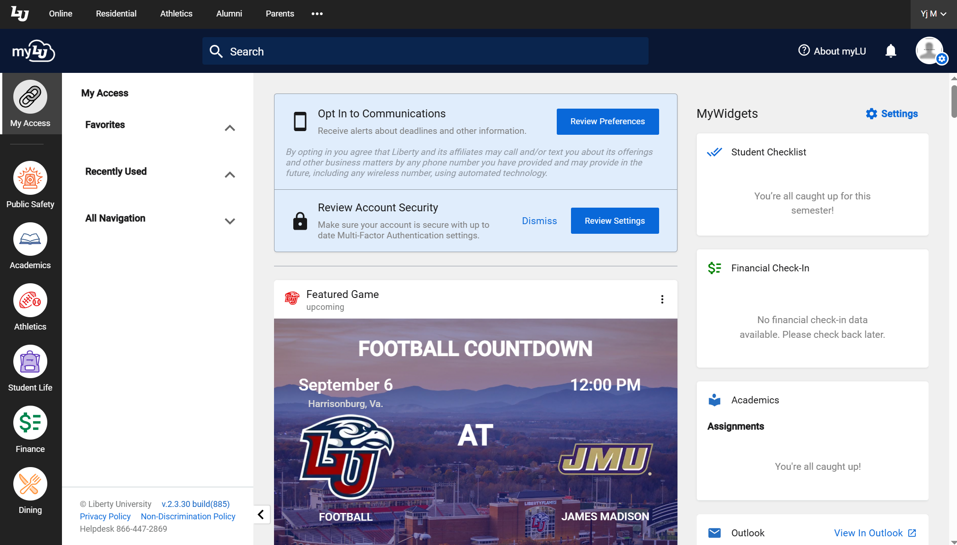Click the Financial Check-In widget title
Image resolution: width=957 pixels, height=545 pixels.
(770, 268)
